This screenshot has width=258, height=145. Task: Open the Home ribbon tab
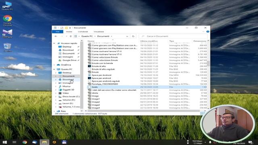(x=69, y=31)
